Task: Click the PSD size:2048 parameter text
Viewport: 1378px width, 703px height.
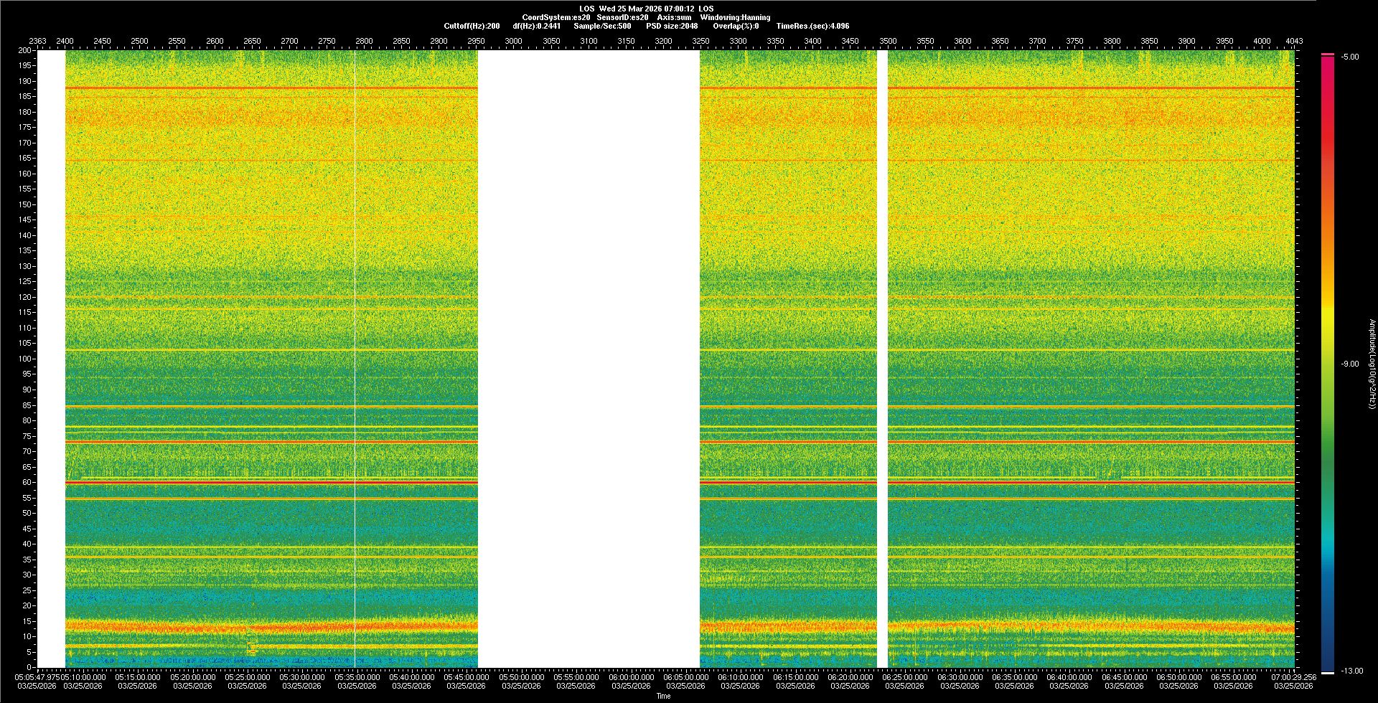Action: (x=672, y=26)
